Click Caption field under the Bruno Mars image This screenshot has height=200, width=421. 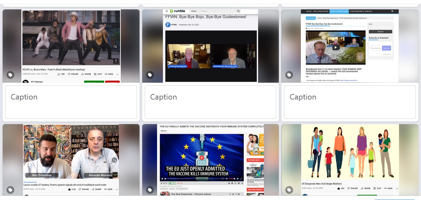pos(71,102)
